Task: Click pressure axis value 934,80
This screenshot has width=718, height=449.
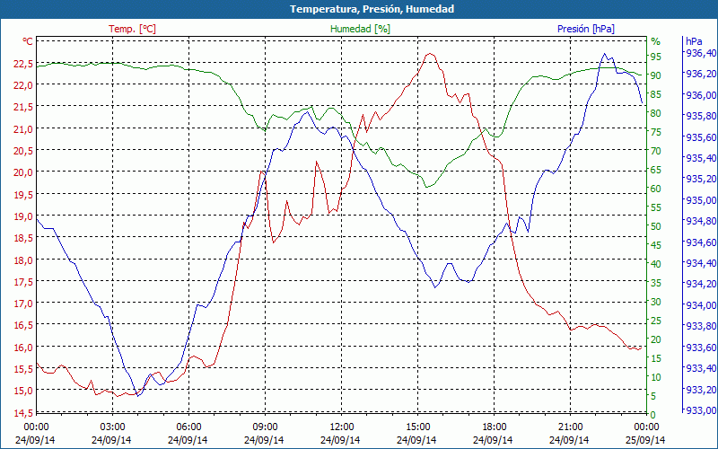Action: [x=701, y=221]
